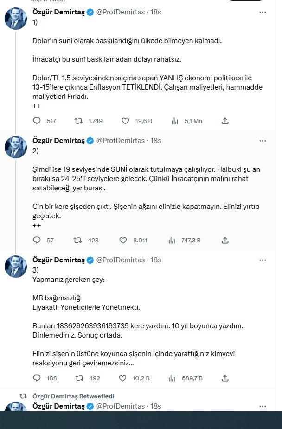
Task: Reply to the second tweet with 57 replies
Action: tap(37, 240)
